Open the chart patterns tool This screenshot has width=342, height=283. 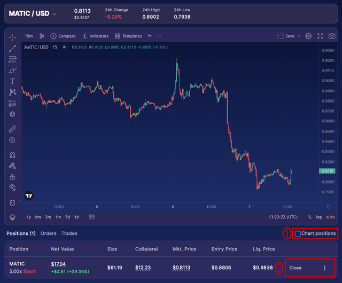[x=13, y=92]
